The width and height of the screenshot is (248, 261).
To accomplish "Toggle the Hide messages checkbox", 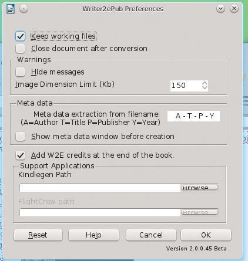I will pos(20,72).
